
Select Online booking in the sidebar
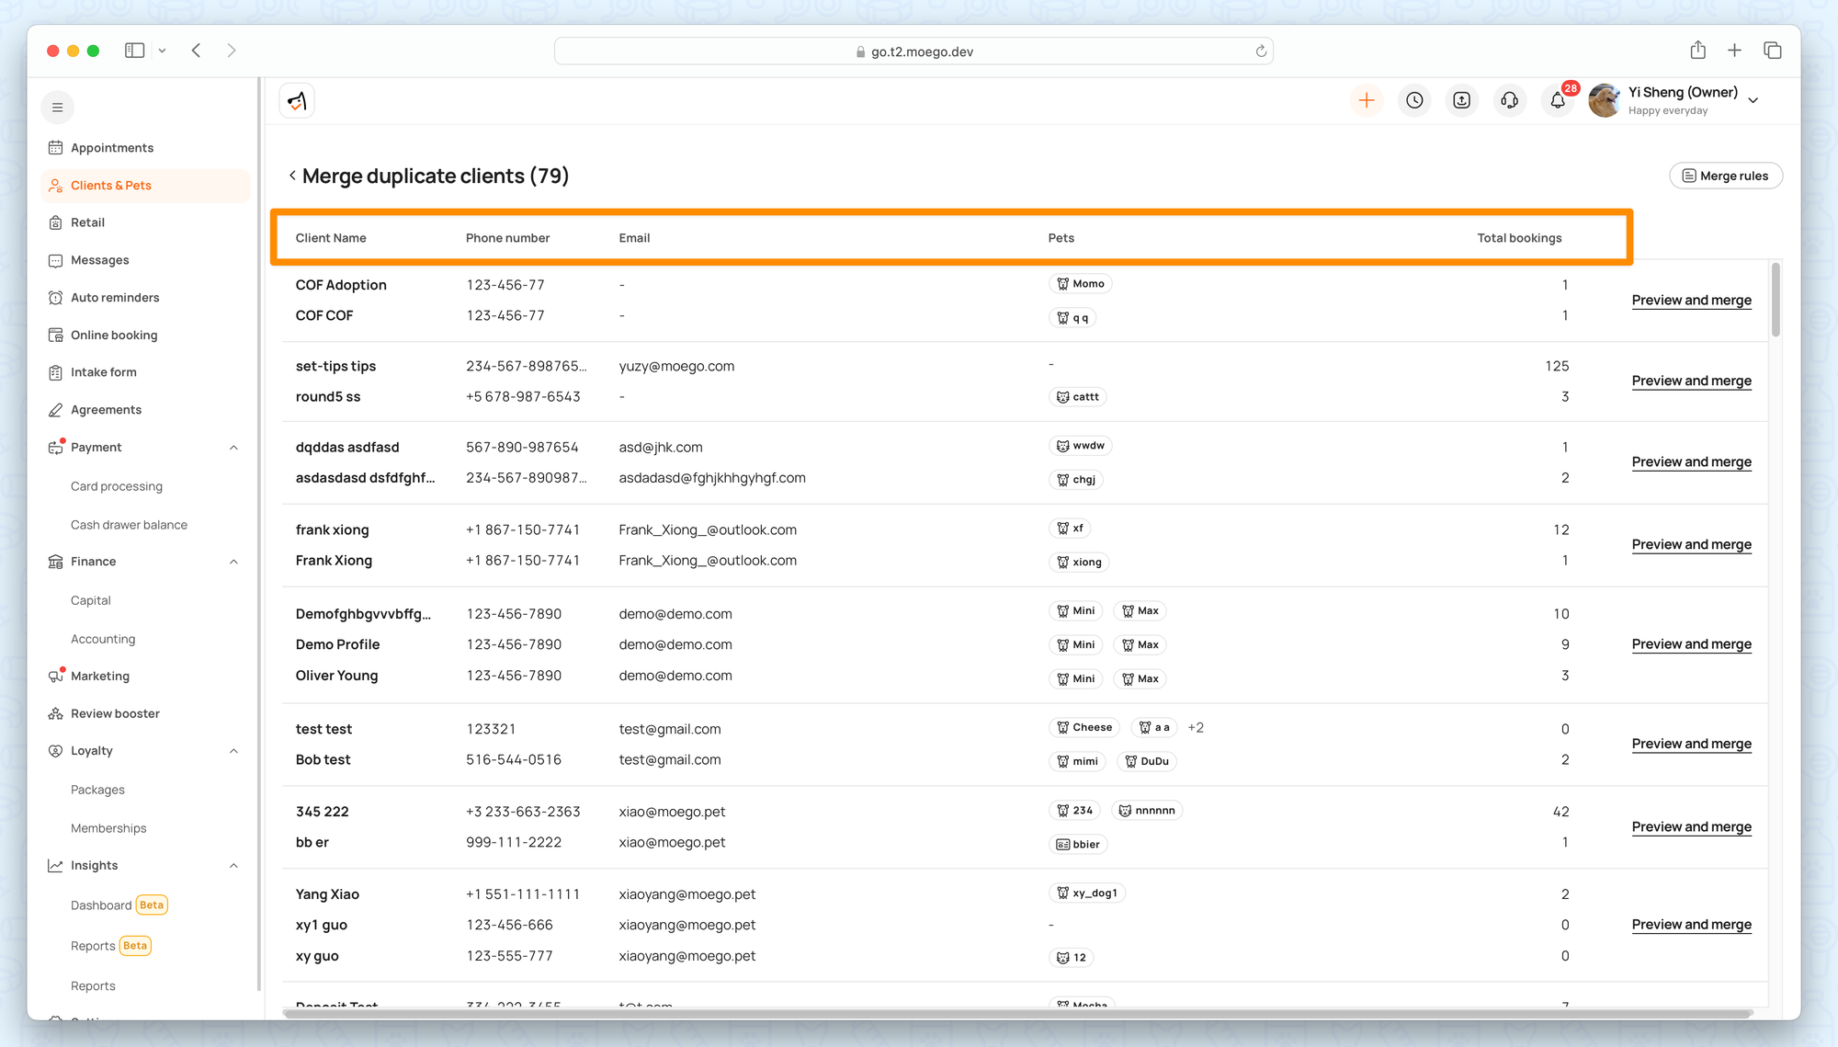[x=114, y=336]
